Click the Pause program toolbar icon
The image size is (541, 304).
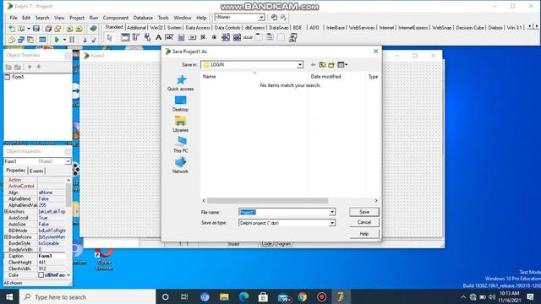[x=72, y=40]
